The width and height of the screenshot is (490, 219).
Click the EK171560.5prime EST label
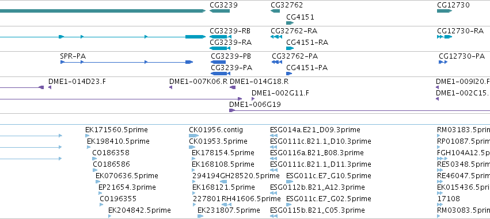[x=116, y=130]
